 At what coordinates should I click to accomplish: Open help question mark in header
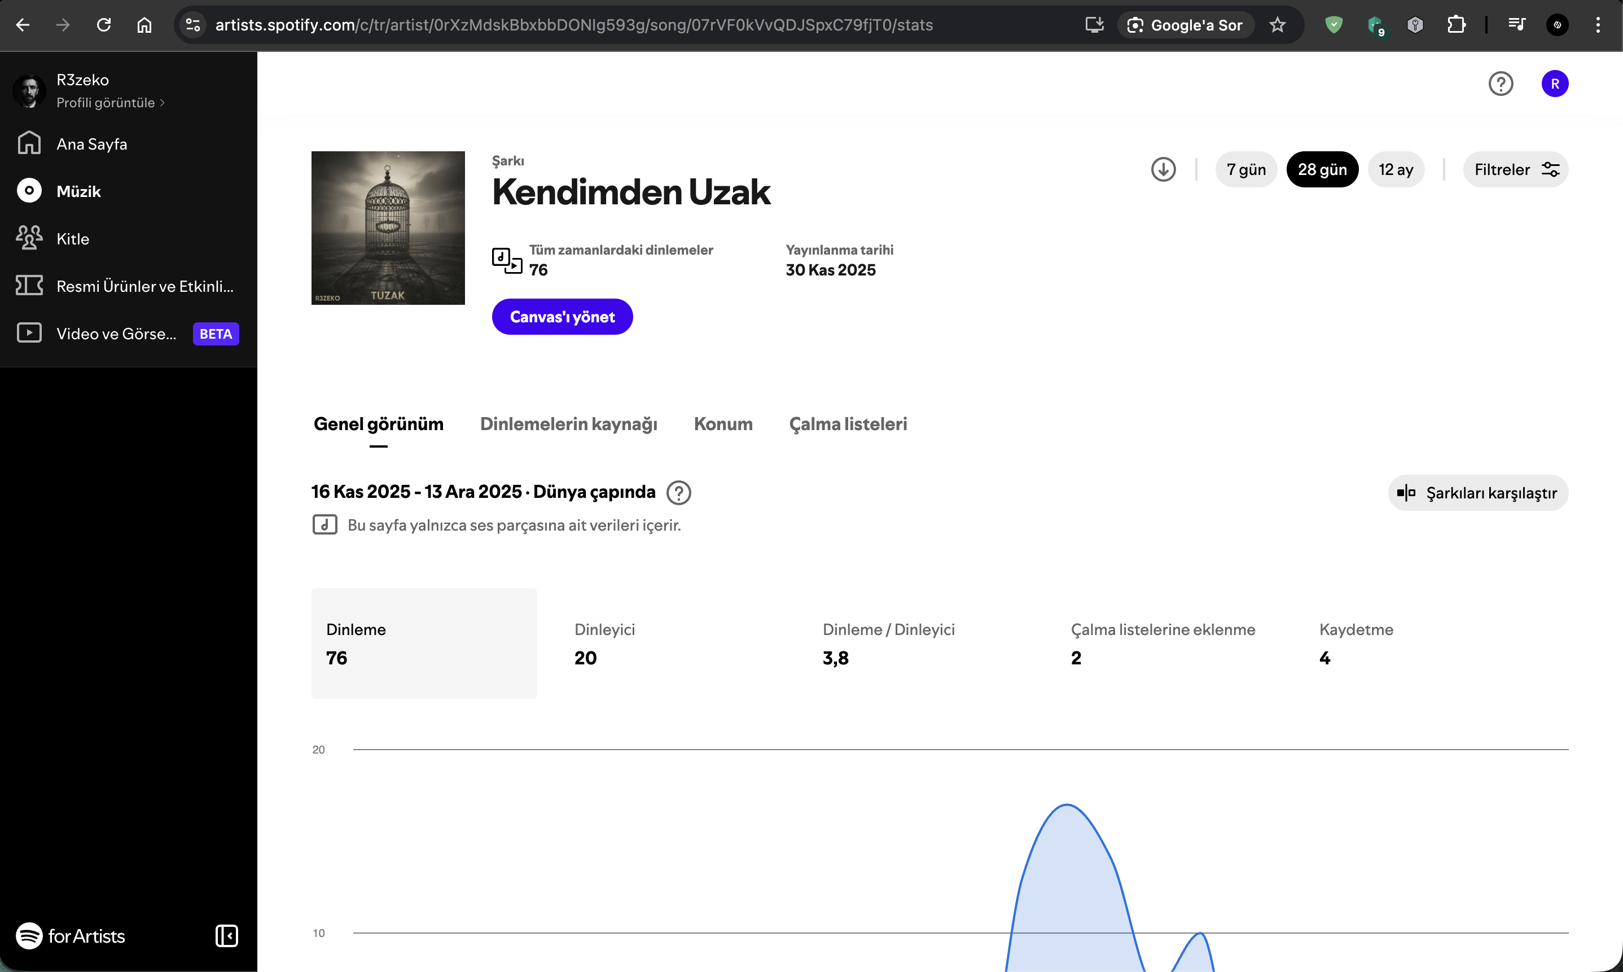pyautogui.click(x=1500, y=83)
